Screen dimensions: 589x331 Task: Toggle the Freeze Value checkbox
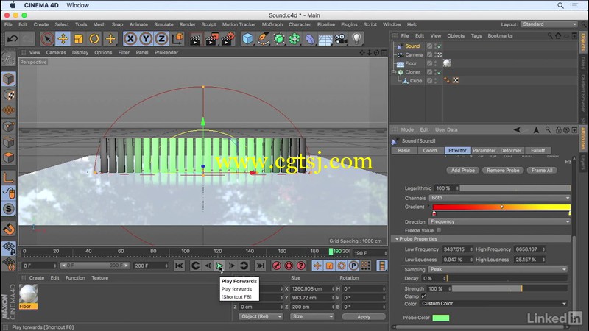tap(439, 230)
